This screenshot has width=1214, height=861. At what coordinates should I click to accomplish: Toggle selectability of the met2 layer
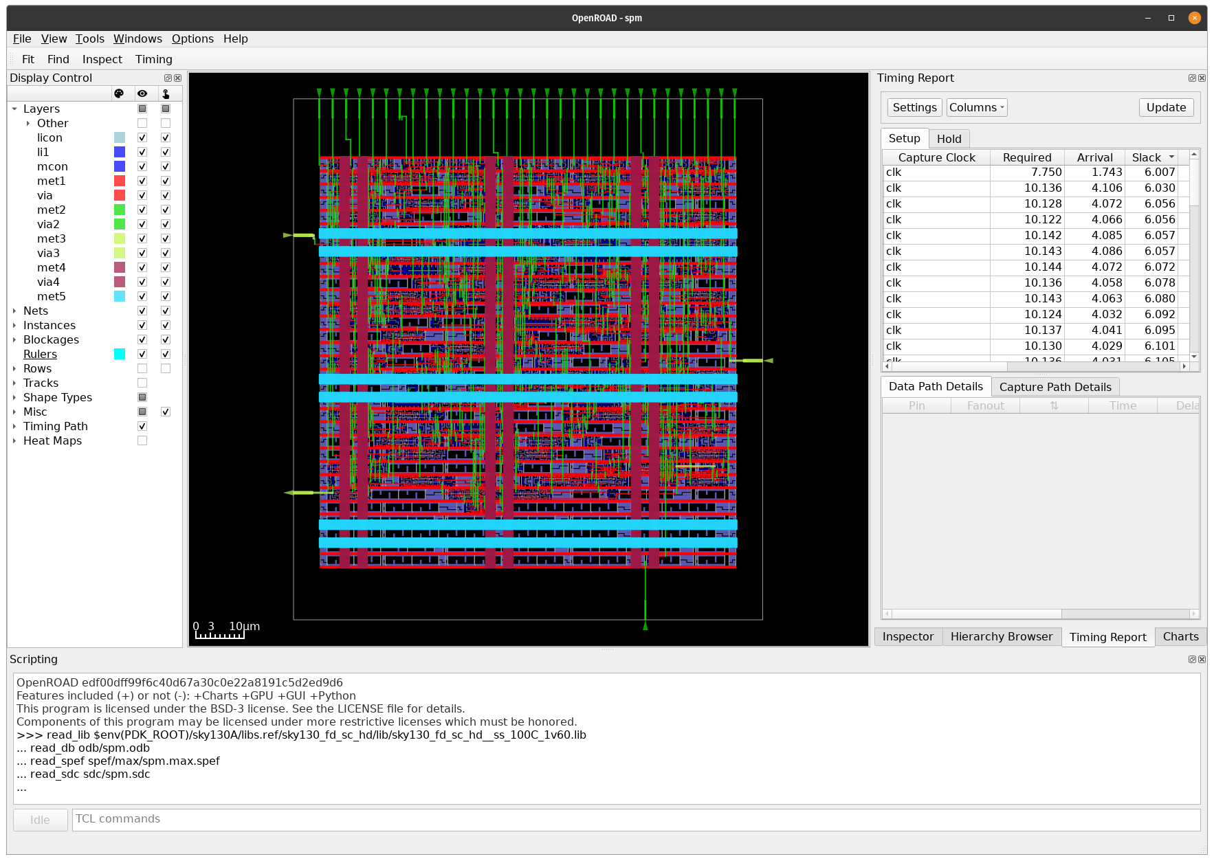pyautogui.click(x=166, y=210)
